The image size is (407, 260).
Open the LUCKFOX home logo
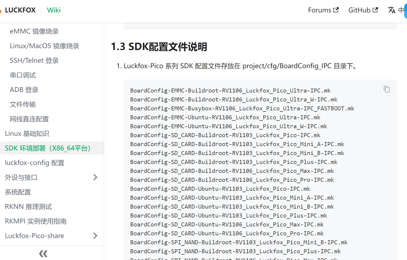[18, 10]
